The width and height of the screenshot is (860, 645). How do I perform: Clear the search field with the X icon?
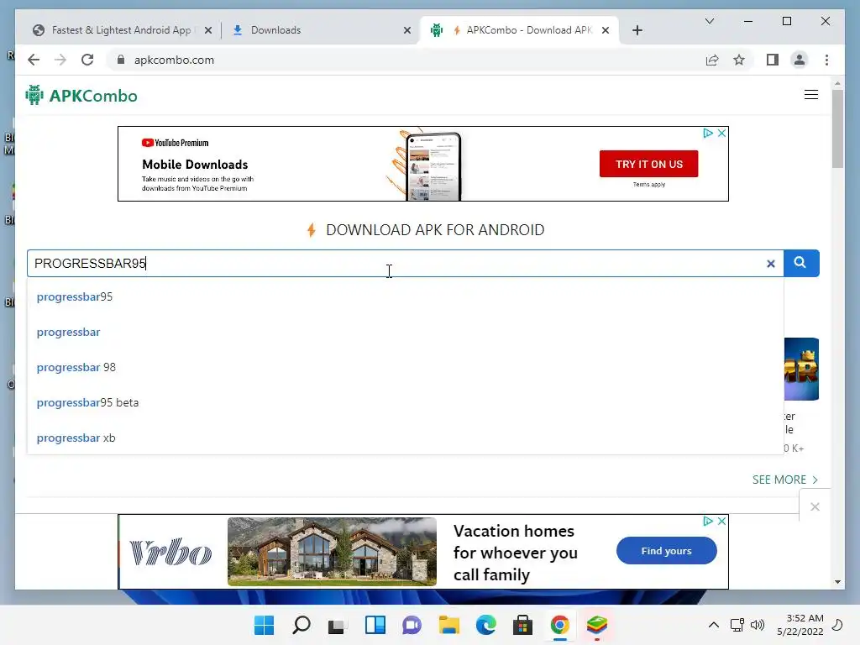tap(771, 264)
